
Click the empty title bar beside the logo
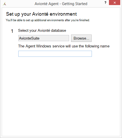pyautogui.click(x=20, y=4)
